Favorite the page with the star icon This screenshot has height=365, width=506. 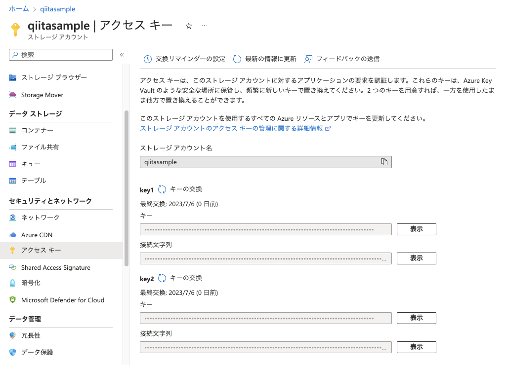[x=189, y=26]
